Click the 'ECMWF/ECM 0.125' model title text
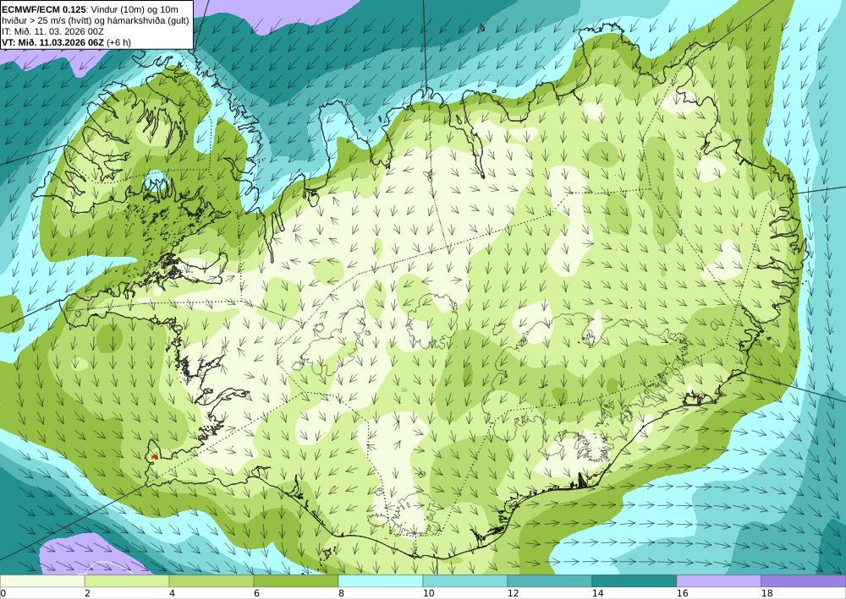Viewport: 846px width, 599px height. click(x=44, y=8)
